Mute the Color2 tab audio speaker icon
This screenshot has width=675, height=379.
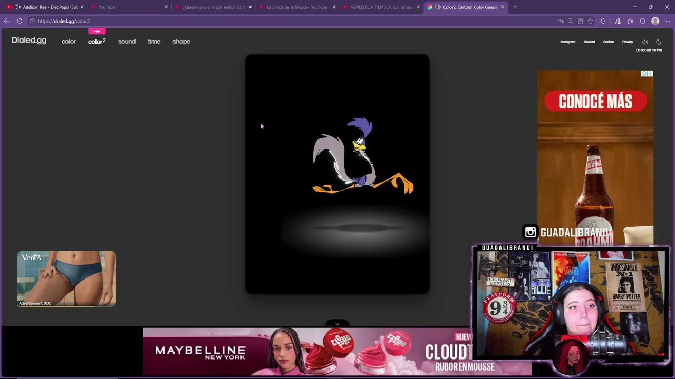pos(437,7)
